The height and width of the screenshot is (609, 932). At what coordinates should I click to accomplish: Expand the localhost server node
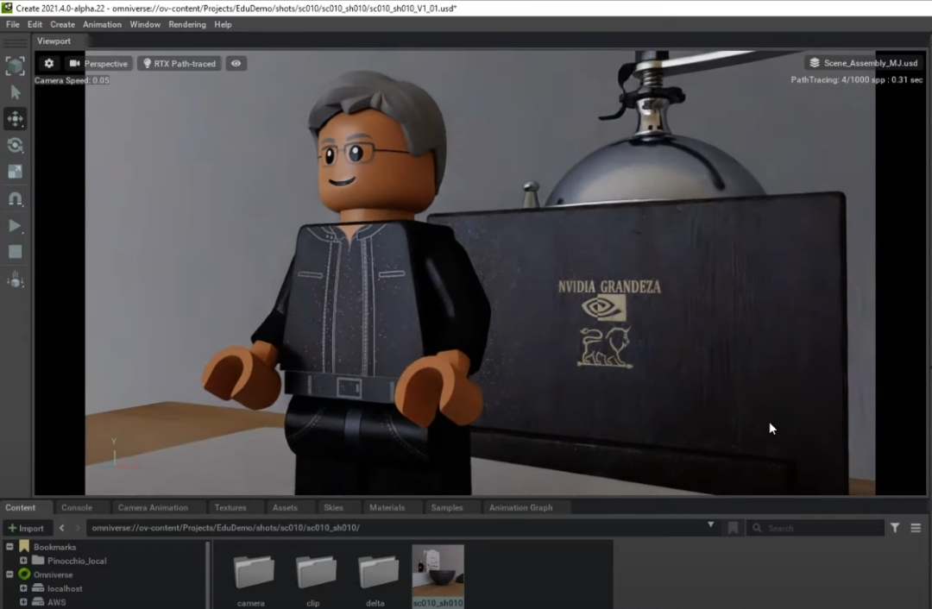click(23, 588)
